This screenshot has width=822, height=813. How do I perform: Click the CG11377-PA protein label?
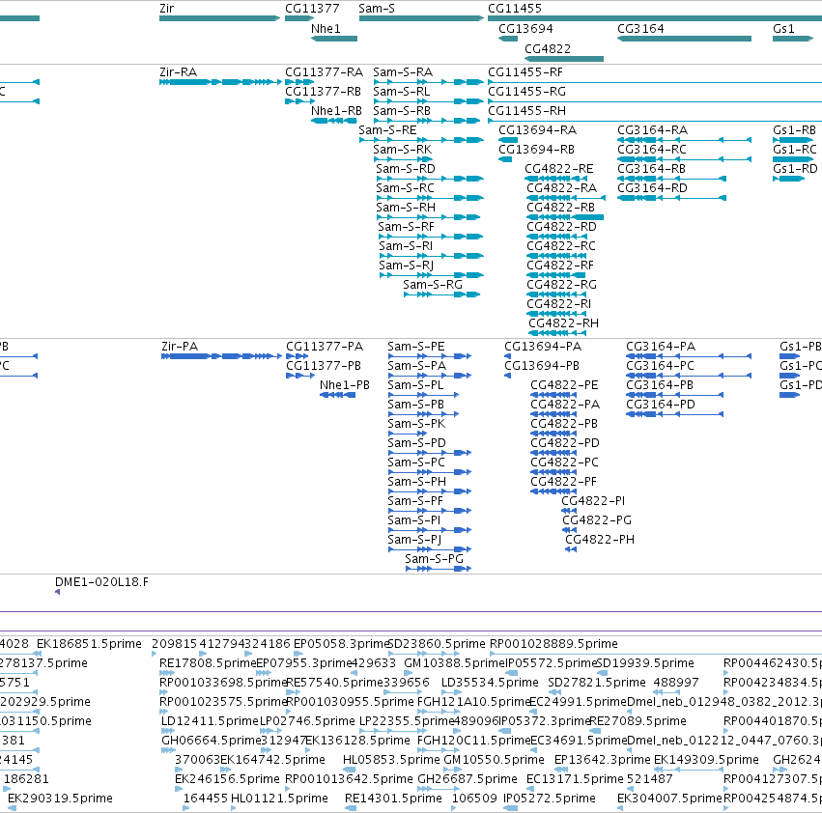point(325,347)
